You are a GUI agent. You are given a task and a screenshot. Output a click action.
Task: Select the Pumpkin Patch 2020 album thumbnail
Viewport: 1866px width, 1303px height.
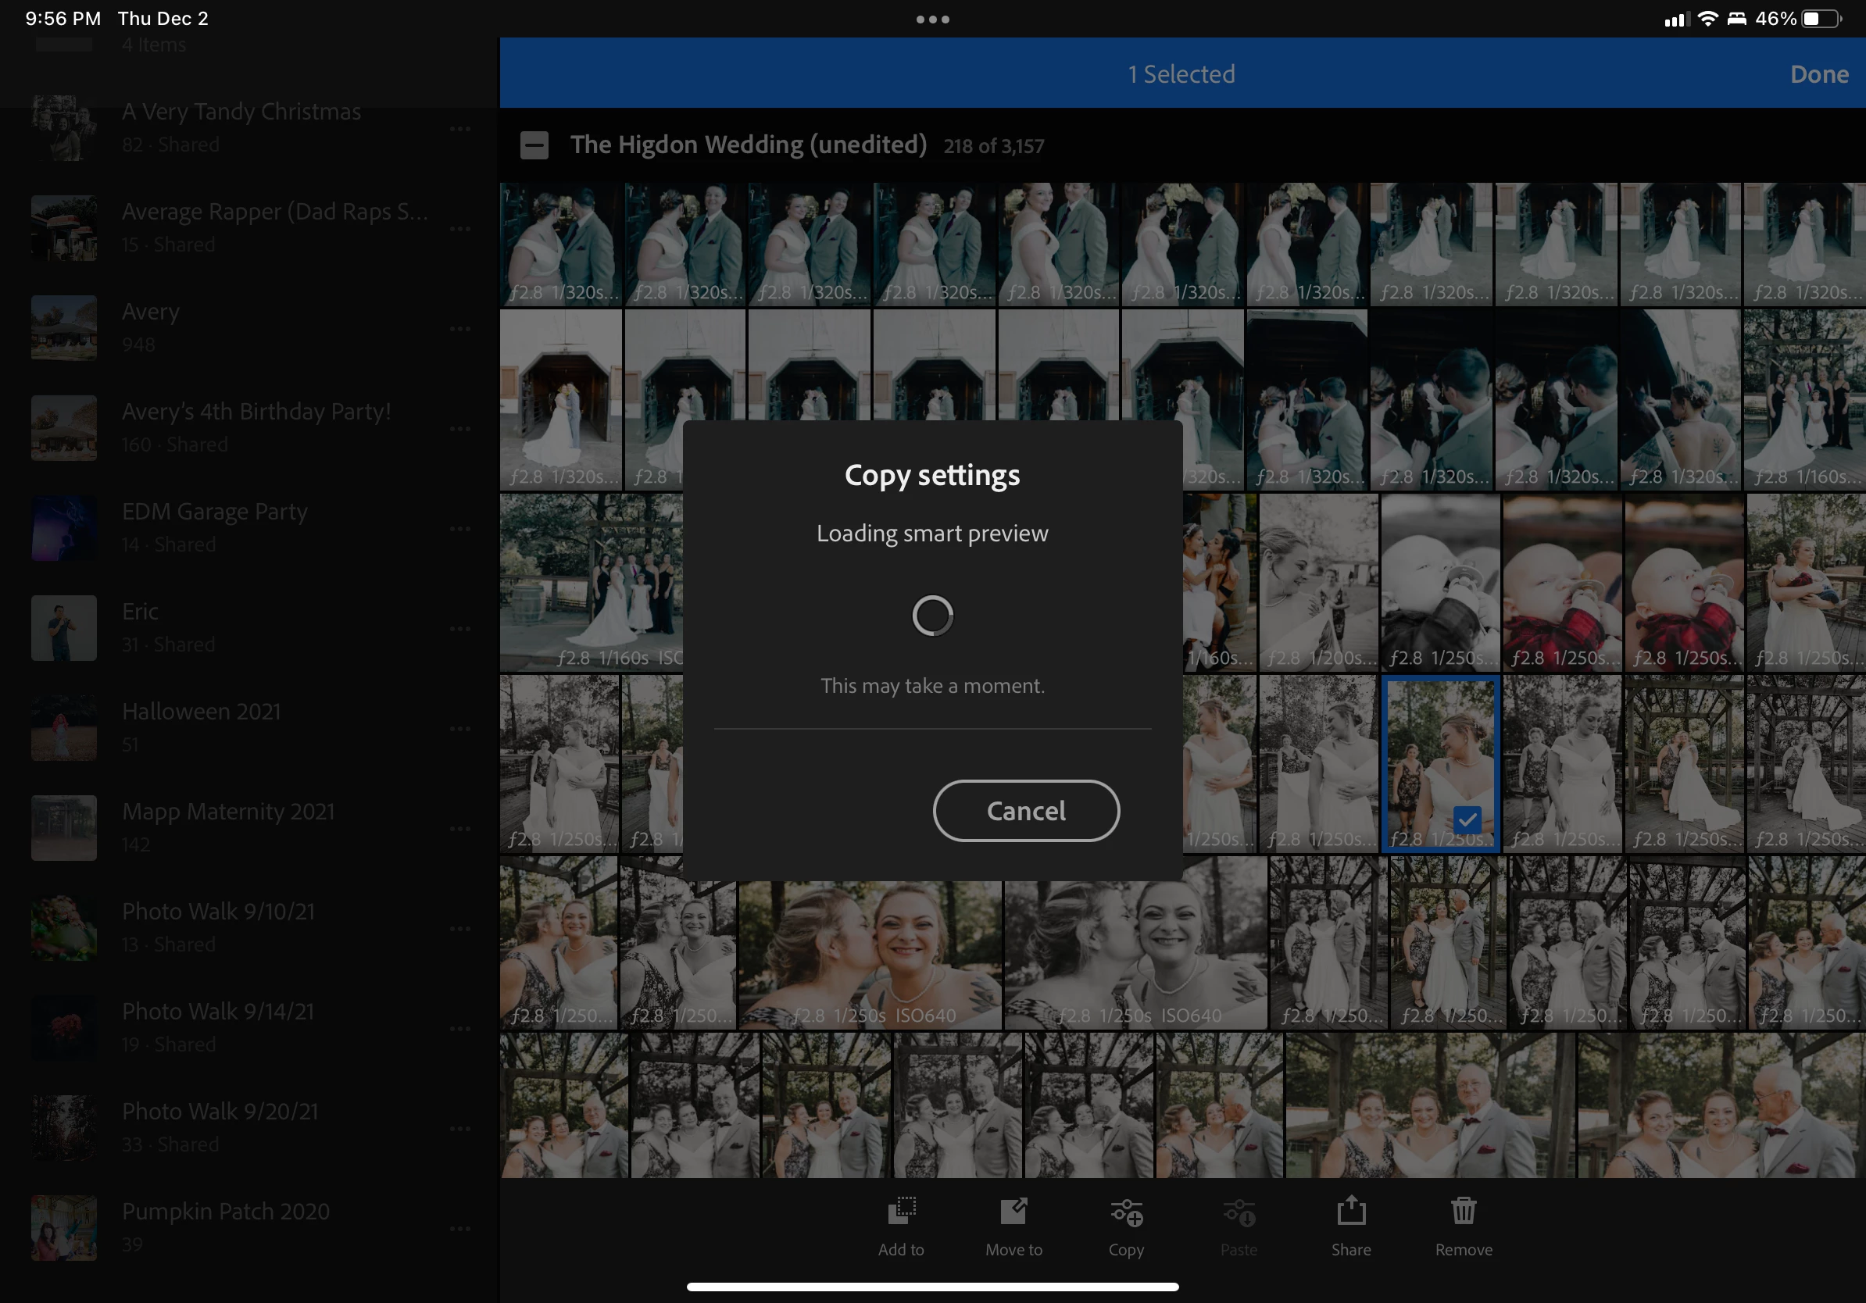click(x=63, y=1227)
